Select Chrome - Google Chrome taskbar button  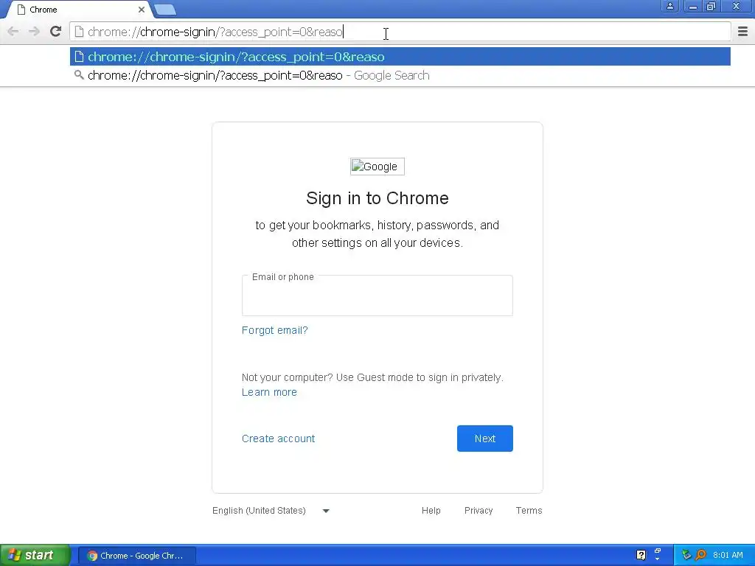(x=136, y=556)
